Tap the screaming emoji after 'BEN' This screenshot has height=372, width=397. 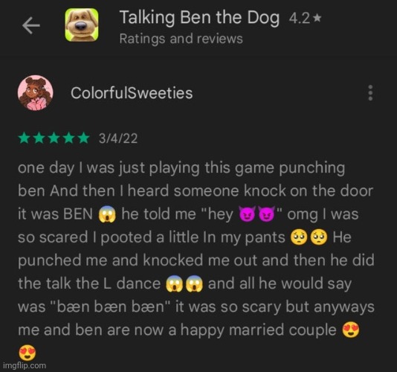[107, 214]
